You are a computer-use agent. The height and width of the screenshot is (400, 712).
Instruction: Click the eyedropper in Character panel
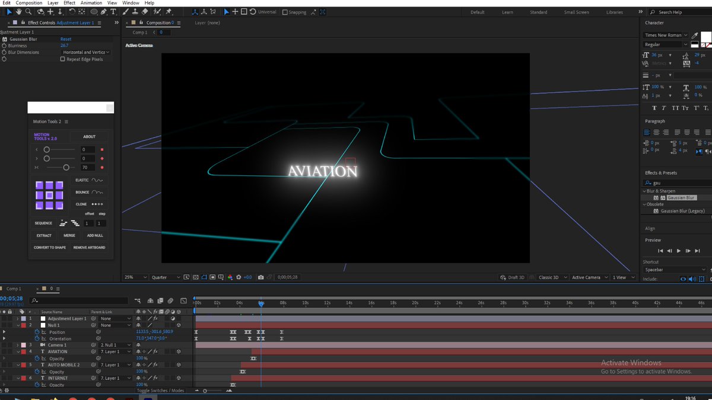(x=695, y=35)
